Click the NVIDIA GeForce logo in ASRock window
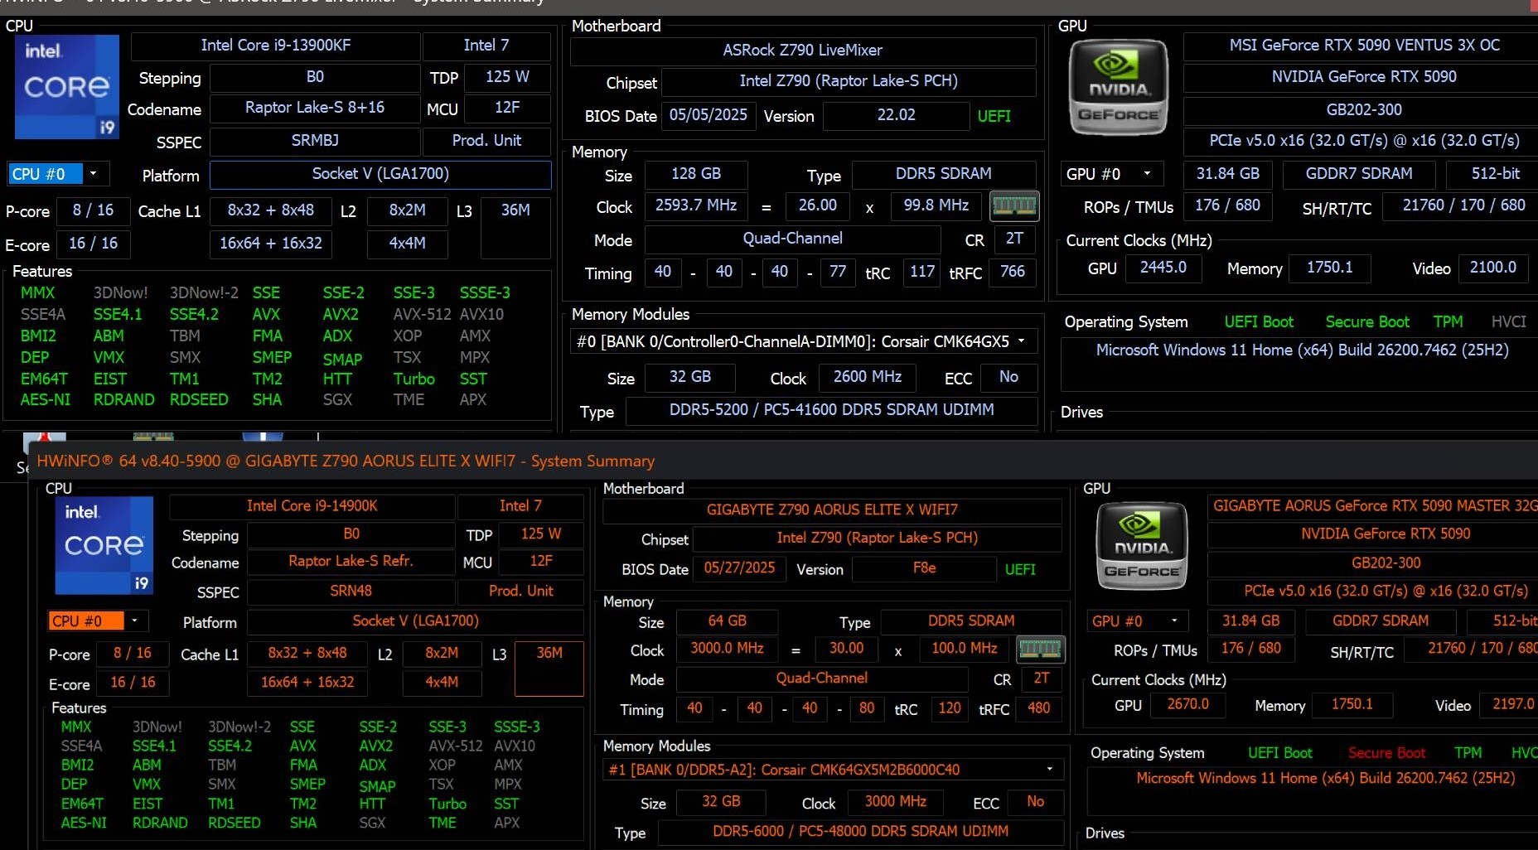 [x=1119, y=88]
